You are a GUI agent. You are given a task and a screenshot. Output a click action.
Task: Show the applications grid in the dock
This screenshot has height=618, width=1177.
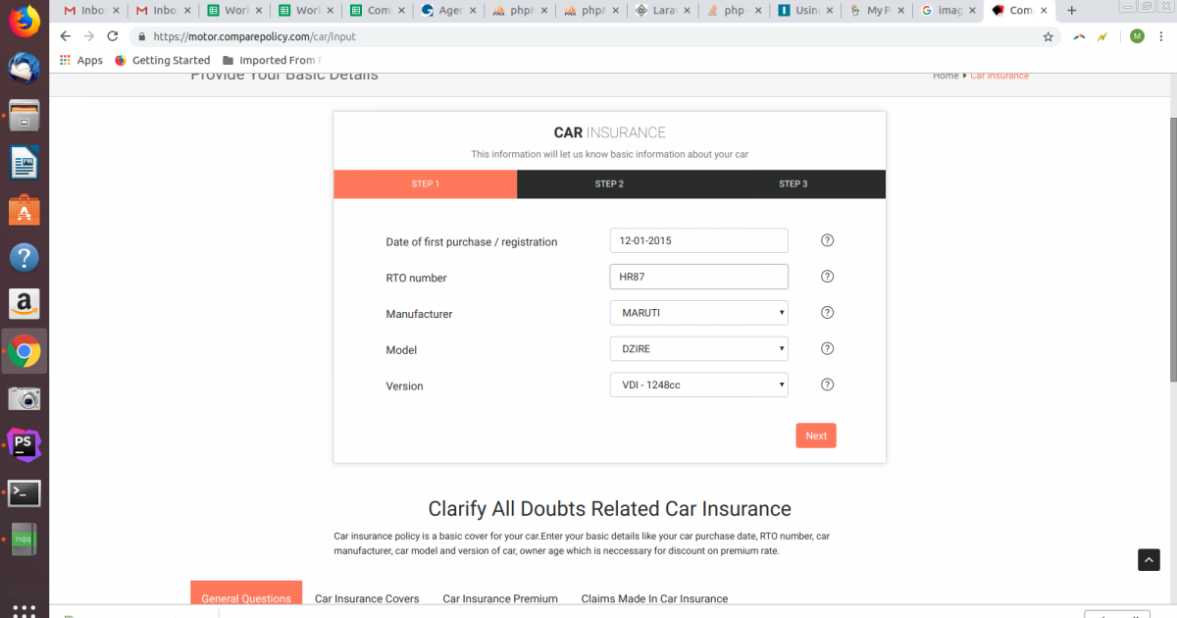pos(24,609)
